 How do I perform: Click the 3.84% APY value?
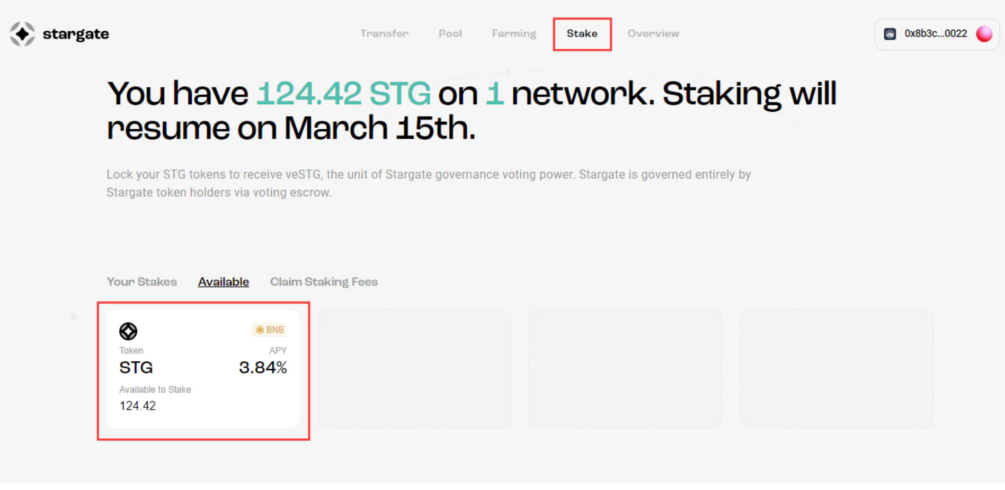[263, 367]
